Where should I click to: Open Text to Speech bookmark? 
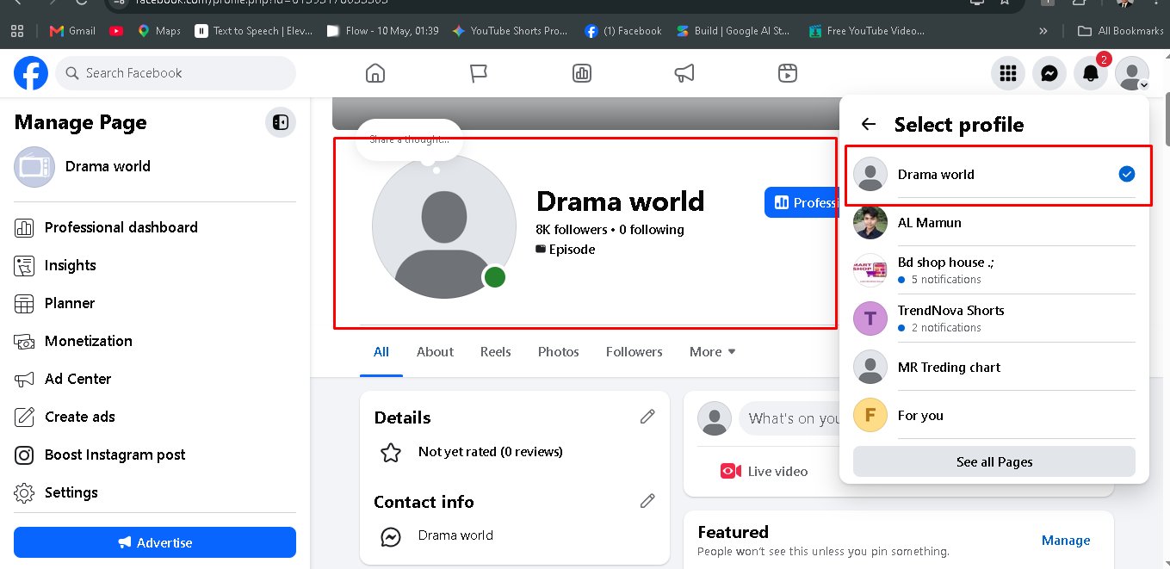254,30
